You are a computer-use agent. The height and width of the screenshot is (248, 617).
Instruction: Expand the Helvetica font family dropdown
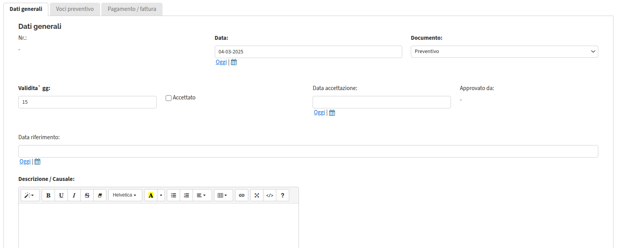[x=125, y=195]
